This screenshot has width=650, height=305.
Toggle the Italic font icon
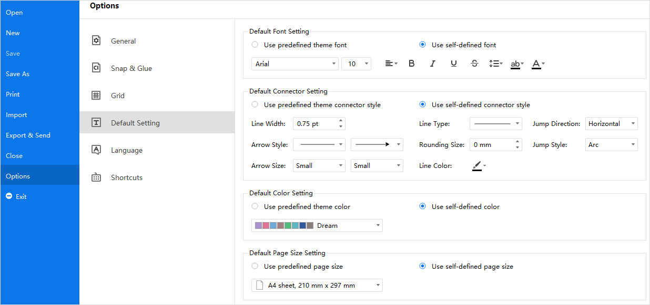tap(433, 64)
